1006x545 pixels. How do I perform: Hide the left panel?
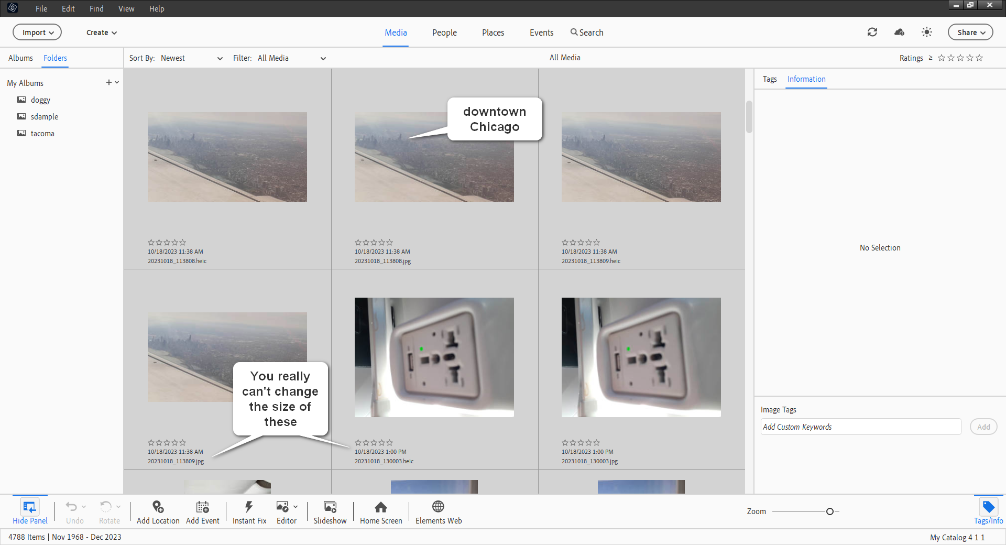click(29, 511)
